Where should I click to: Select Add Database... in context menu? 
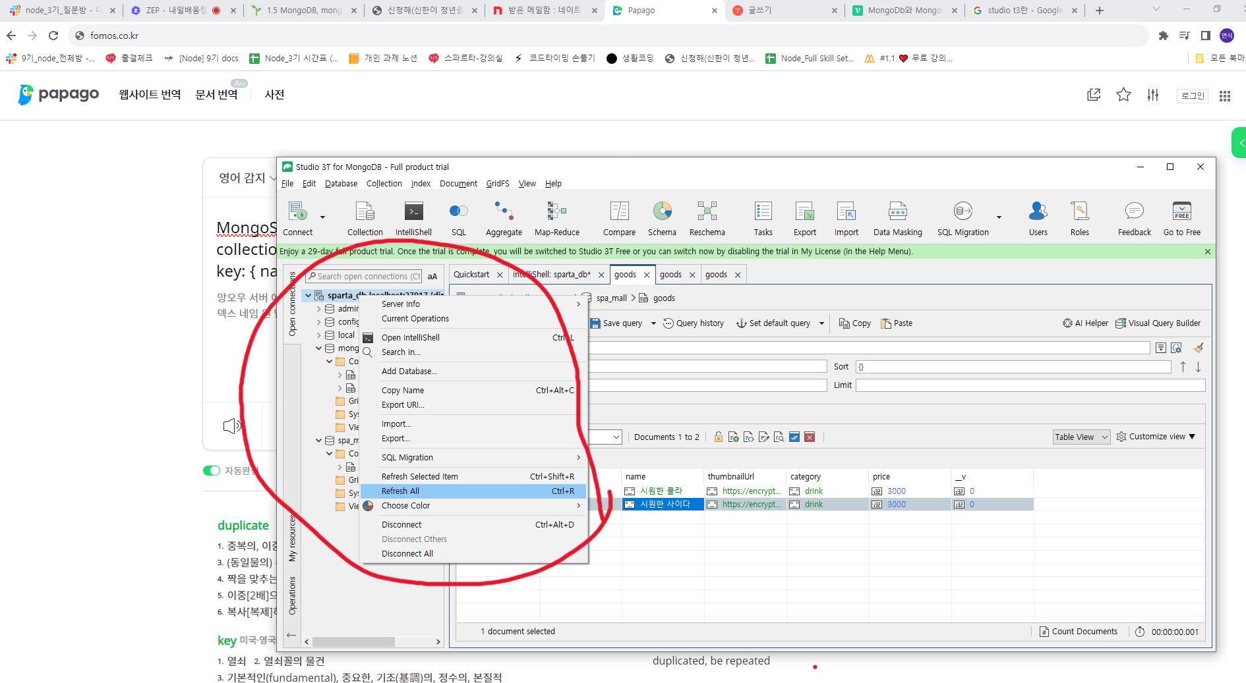pyautogui.click(x=473, y=371)
